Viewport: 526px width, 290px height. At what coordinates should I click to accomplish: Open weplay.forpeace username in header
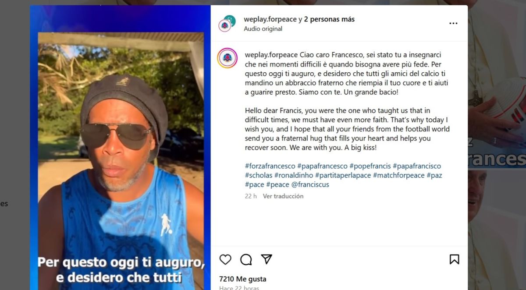click(x=270, y=19)
